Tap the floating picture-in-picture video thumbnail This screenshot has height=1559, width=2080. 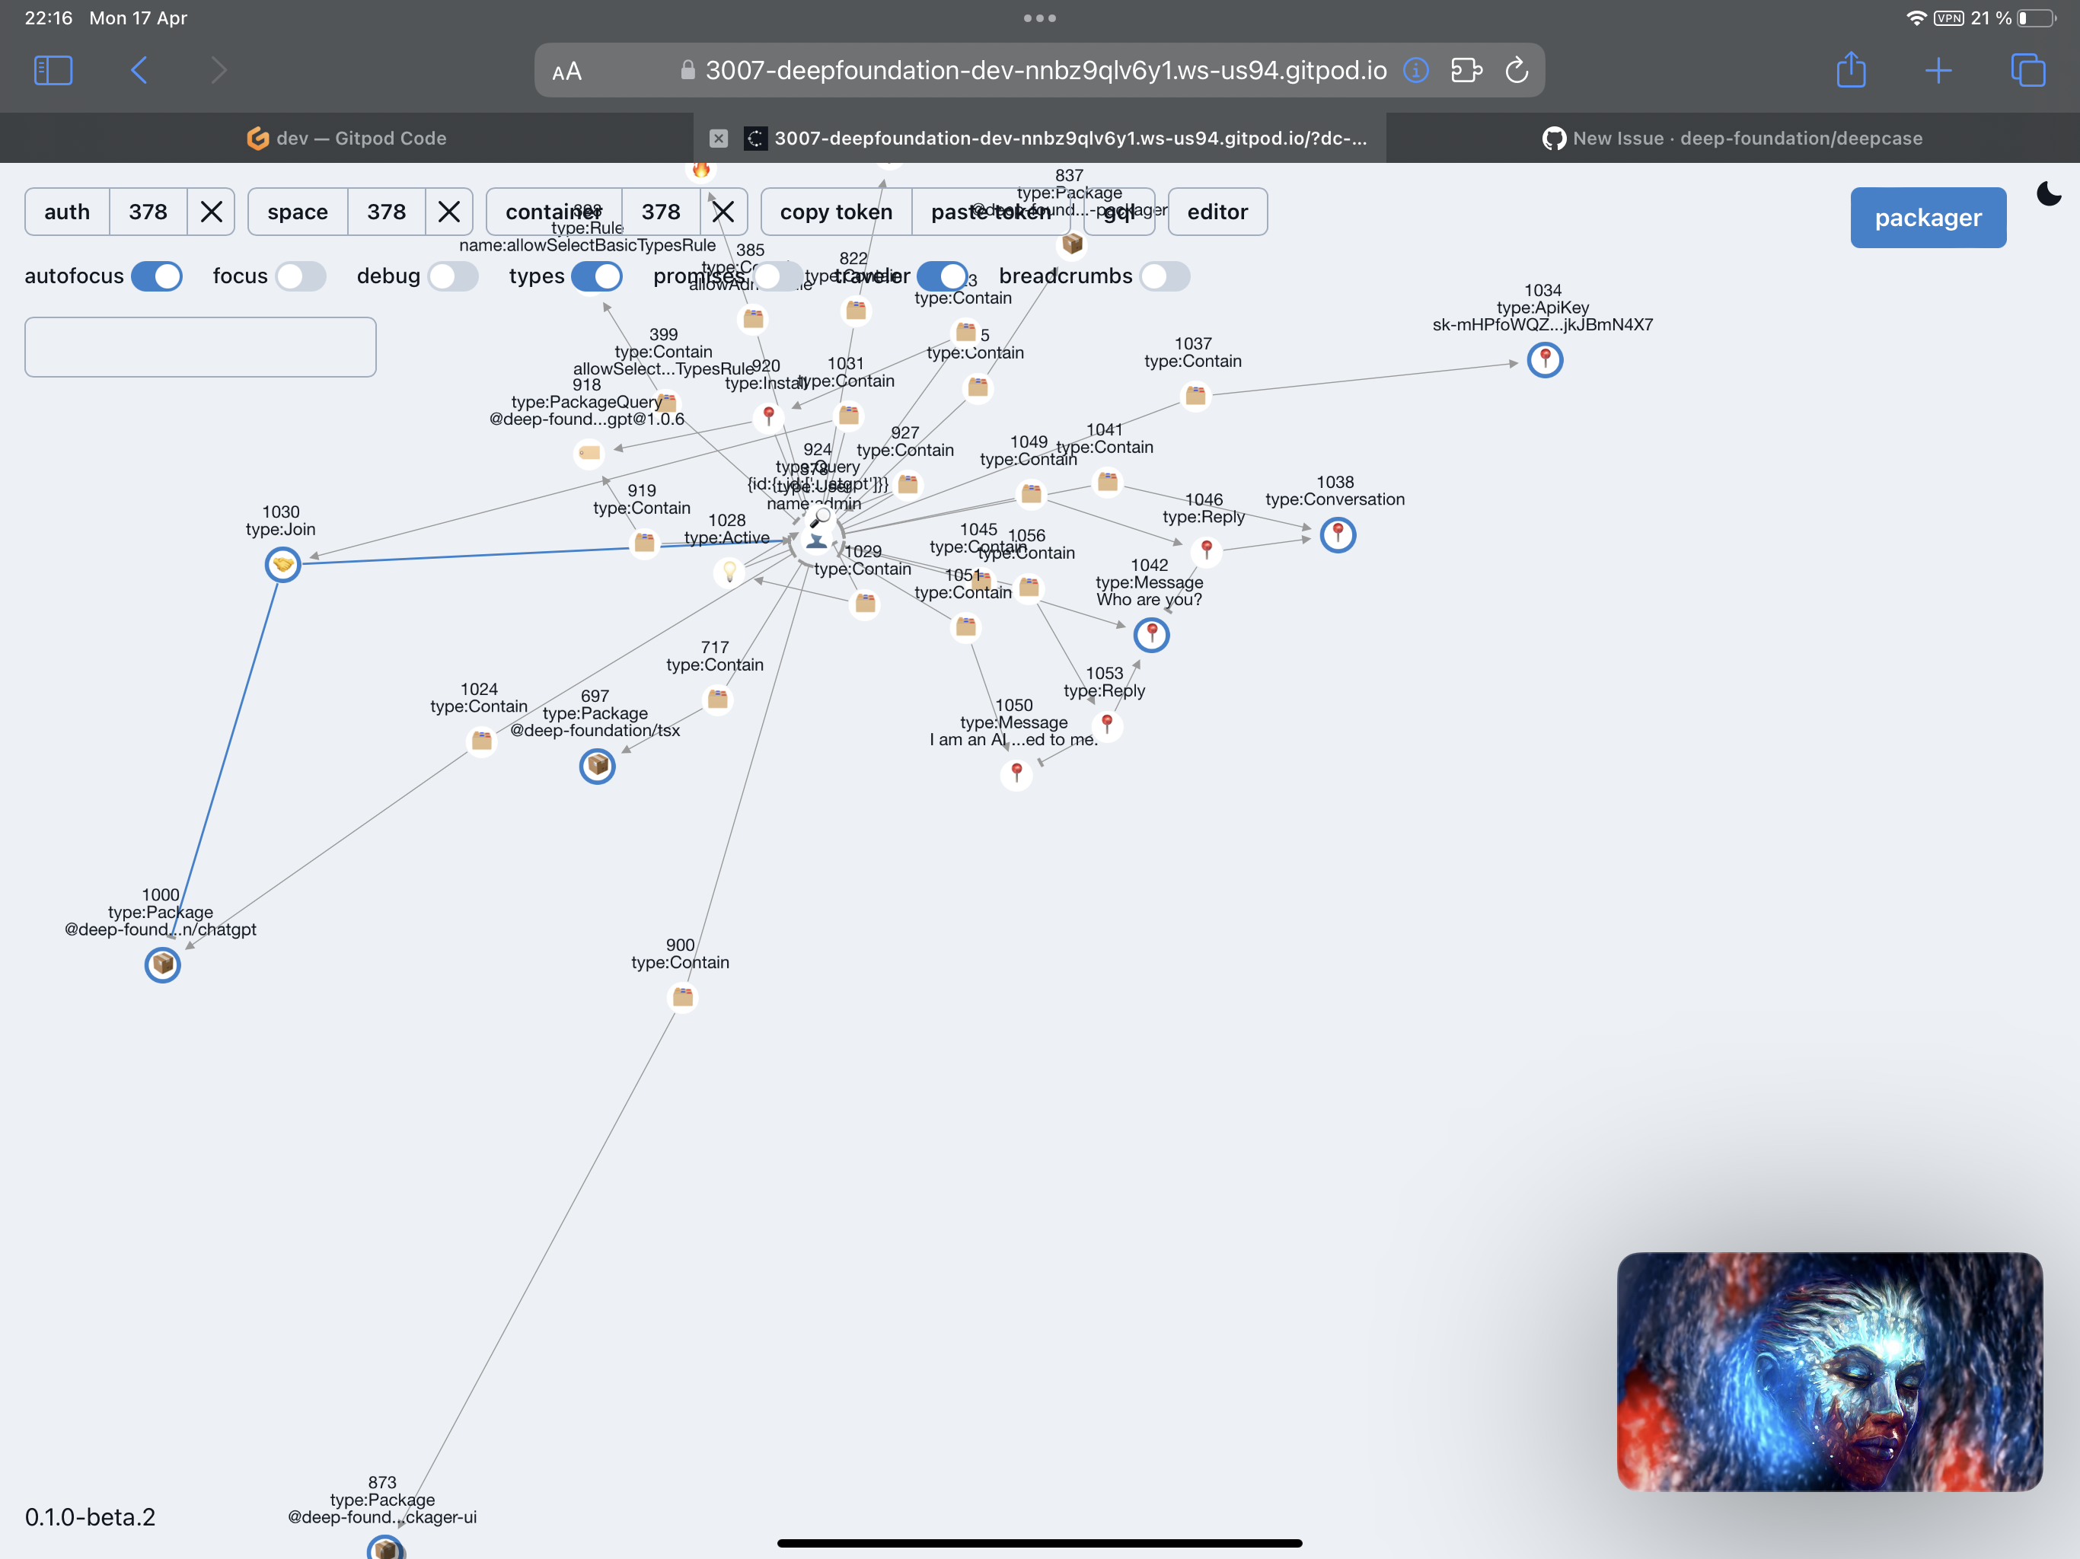[x=1829, y=1371]
